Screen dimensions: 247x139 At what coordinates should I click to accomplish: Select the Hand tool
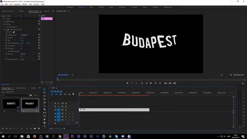(x=44, y=123)
